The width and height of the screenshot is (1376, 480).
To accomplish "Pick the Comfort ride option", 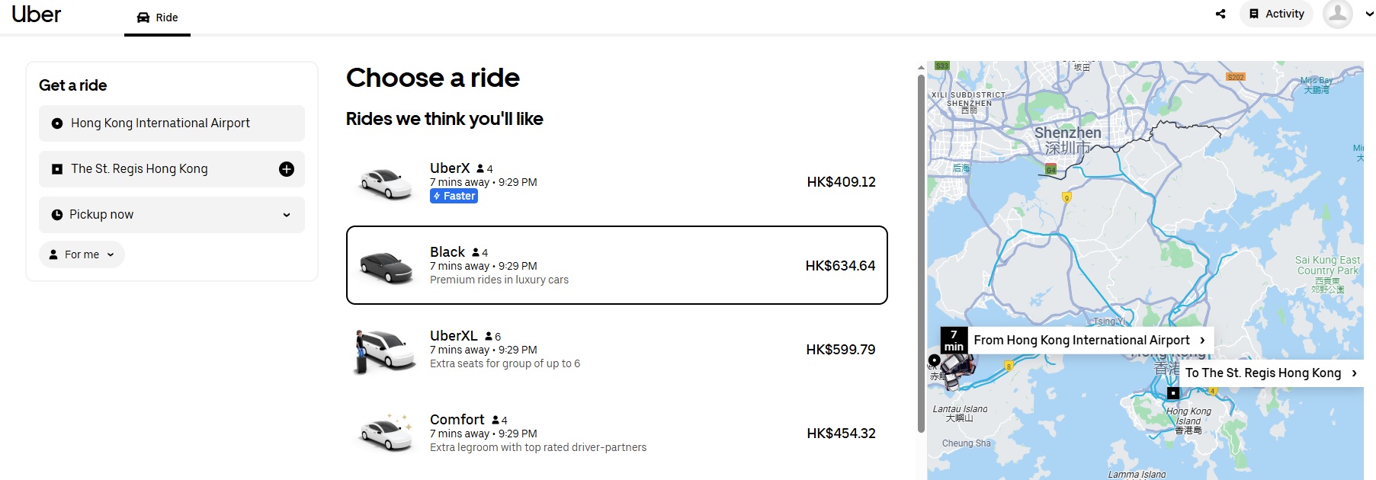I will pos(617,434).
